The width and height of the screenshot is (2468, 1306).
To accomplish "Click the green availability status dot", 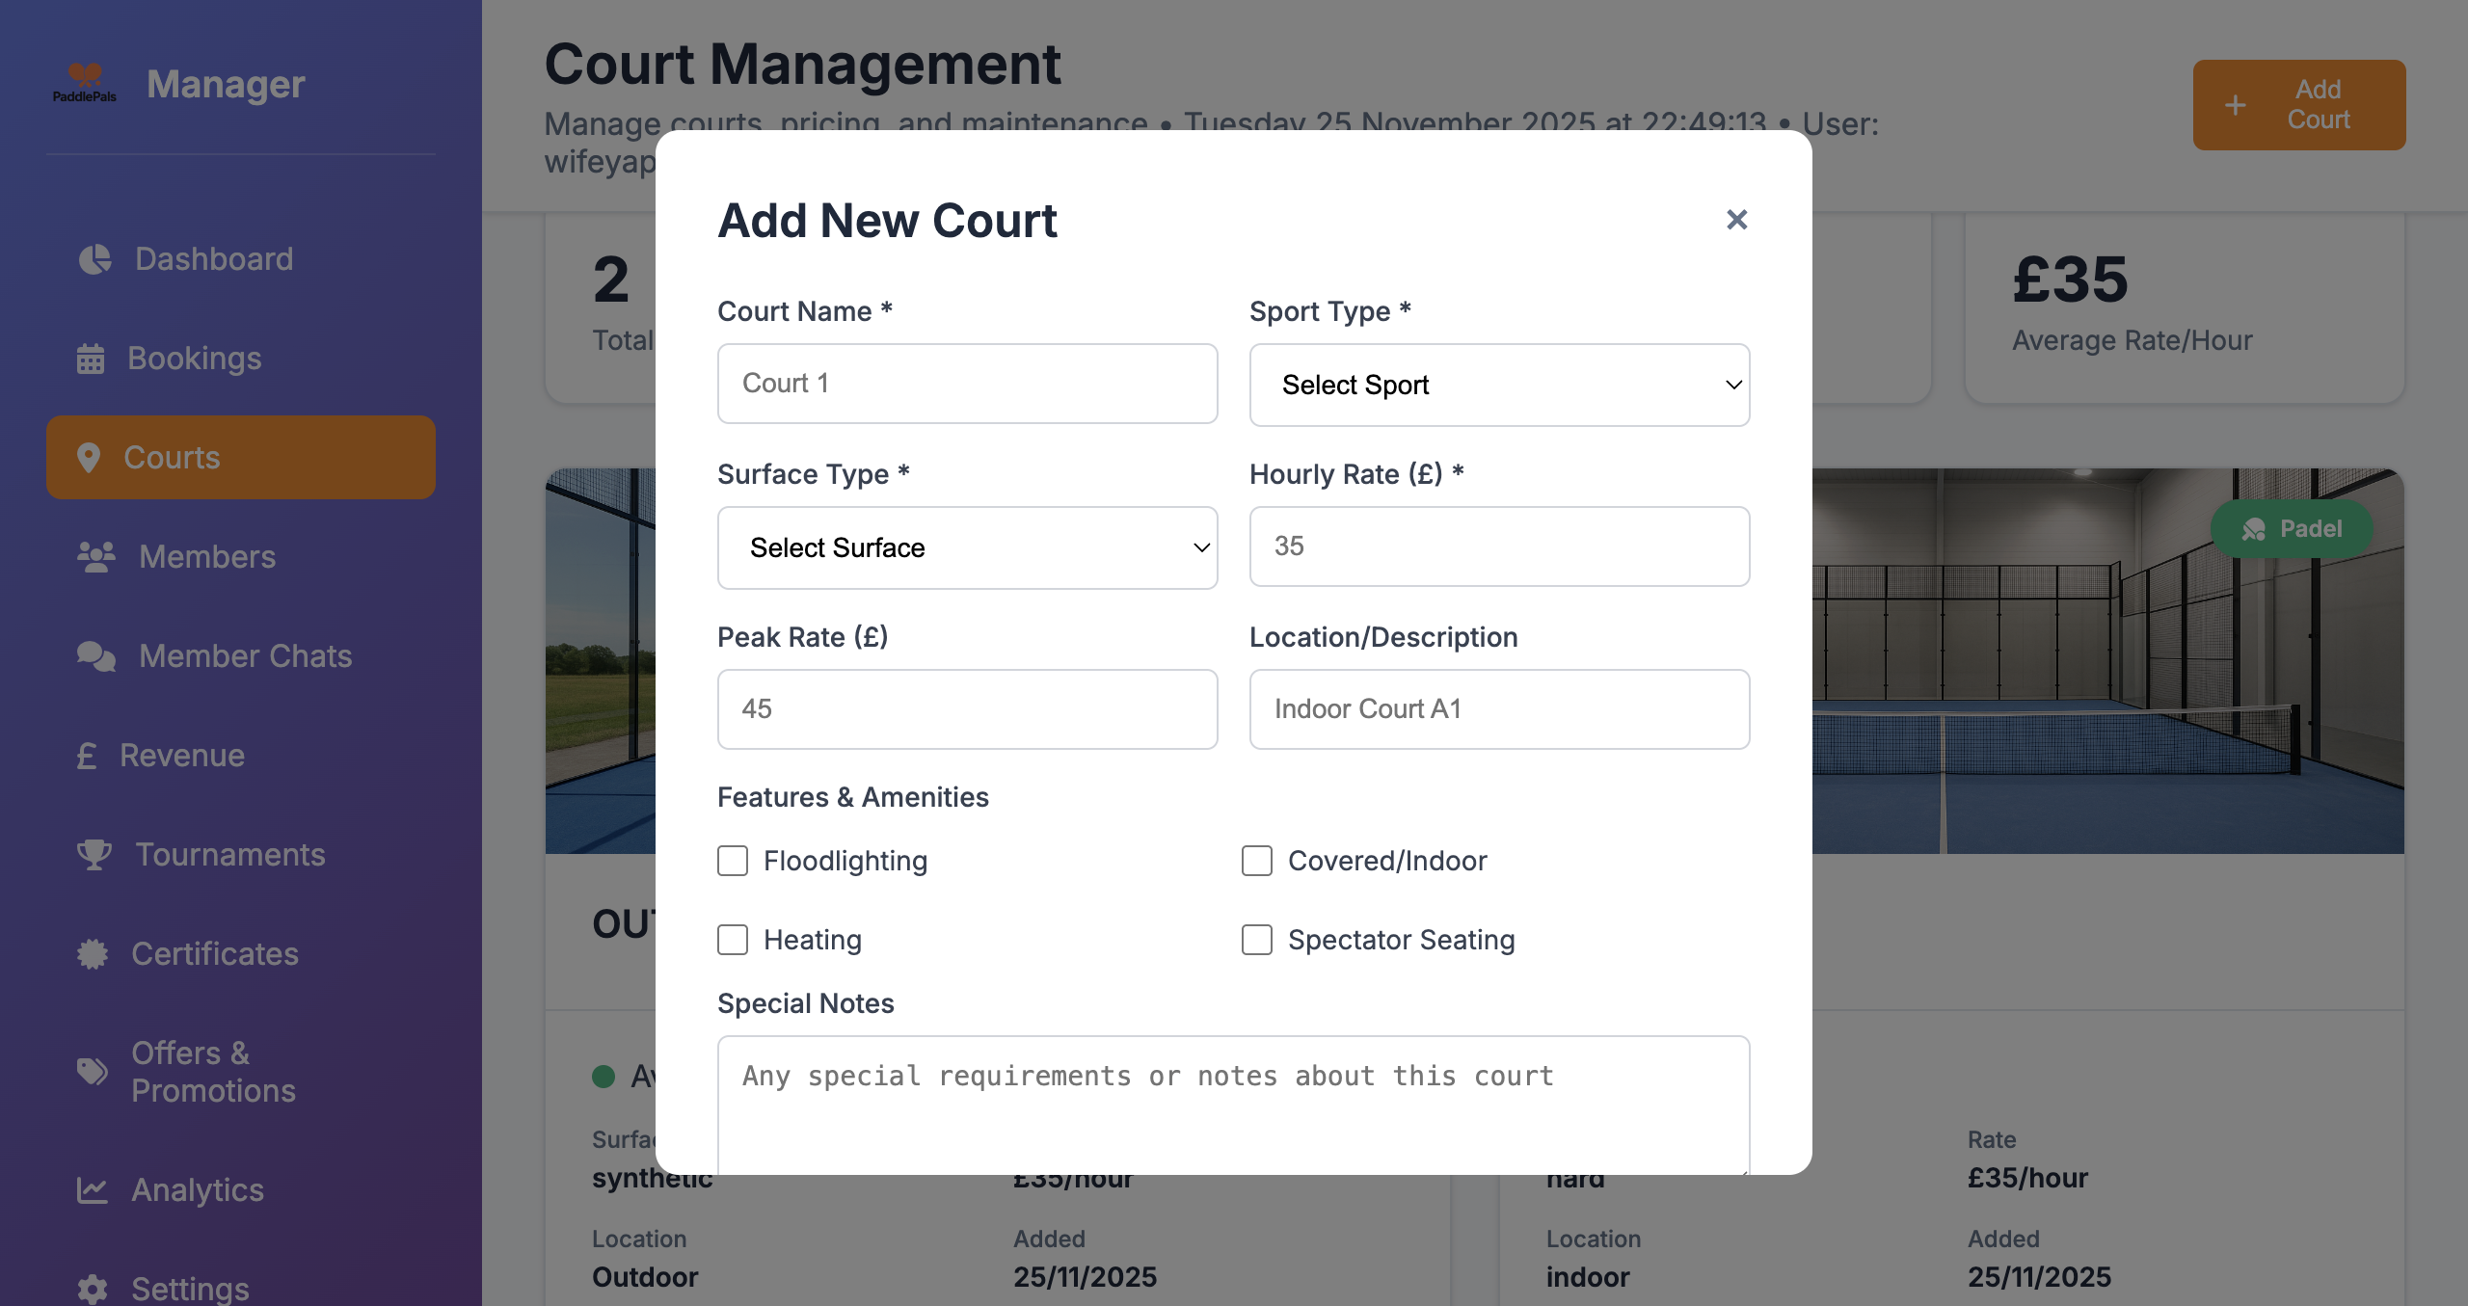I will [x=606, y=1076].
